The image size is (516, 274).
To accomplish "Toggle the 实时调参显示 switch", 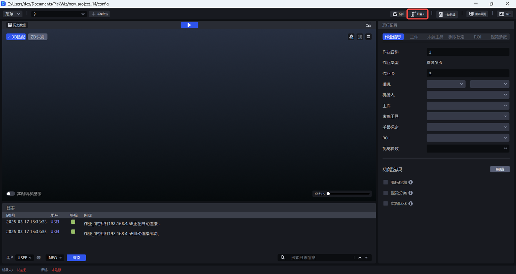I will click(x=11, y=194).
